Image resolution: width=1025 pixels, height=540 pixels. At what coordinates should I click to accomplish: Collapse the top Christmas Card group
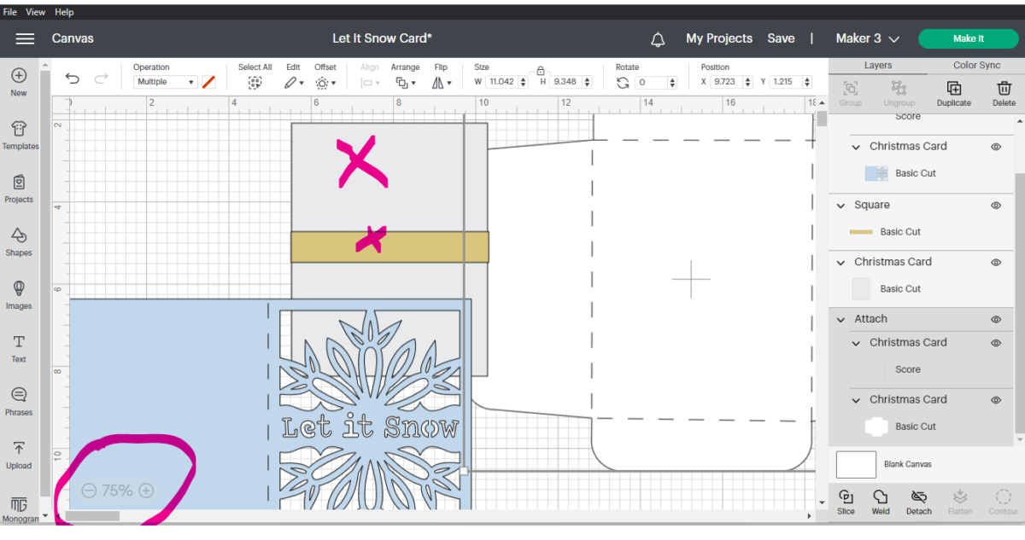(x=857, y=147)
